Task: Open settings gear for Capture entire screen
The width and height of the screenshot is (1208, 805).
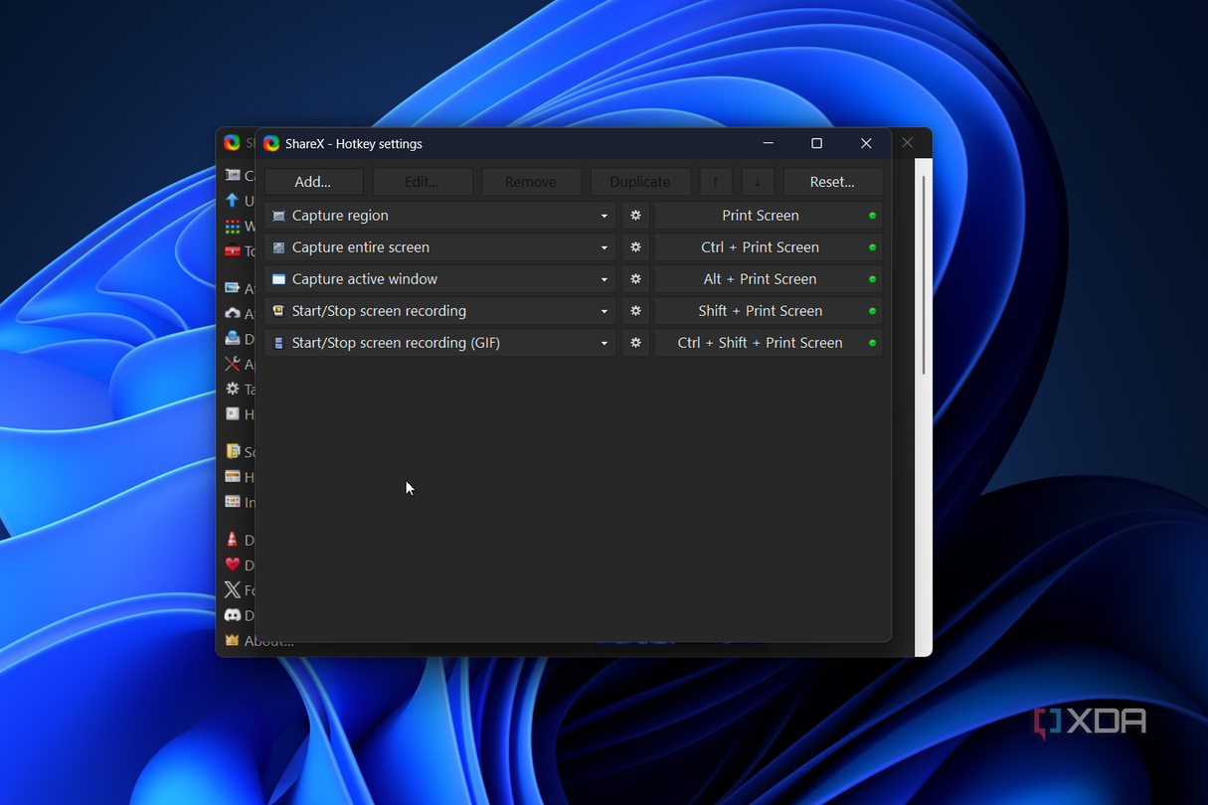Action: click(x=635, y=247)
